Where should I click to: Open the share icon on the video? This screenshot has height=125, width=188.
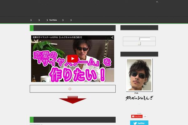pyautogui.click(x=112, y=37)
